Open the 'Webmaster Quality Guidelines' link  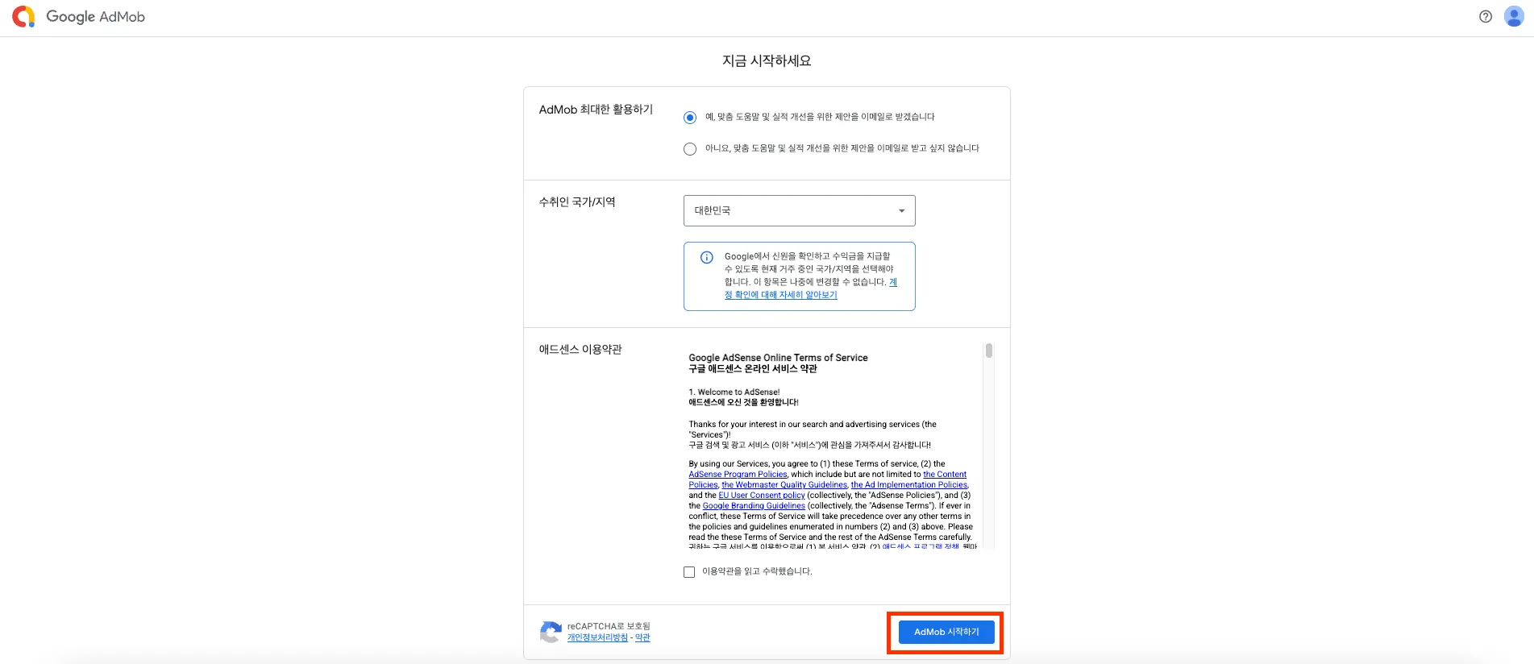[x=784, y=485]
